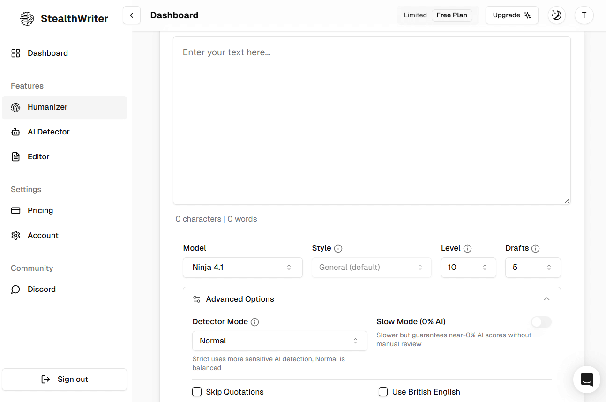Image resolution: width=606 pixels, height=402 pixels.
Task: Go to Dashboard in the sidebar
Action: (x=64, y=53)
